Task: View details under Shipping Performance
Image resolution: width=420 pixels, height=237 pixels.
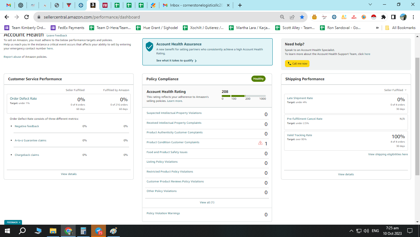Action: pos(346,174)
